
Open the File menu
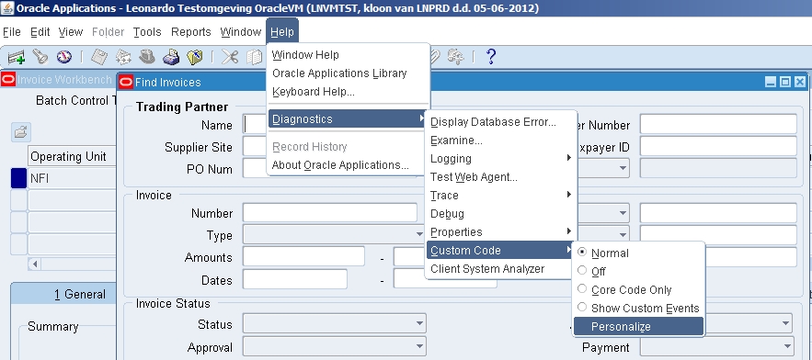click(12, 32)
